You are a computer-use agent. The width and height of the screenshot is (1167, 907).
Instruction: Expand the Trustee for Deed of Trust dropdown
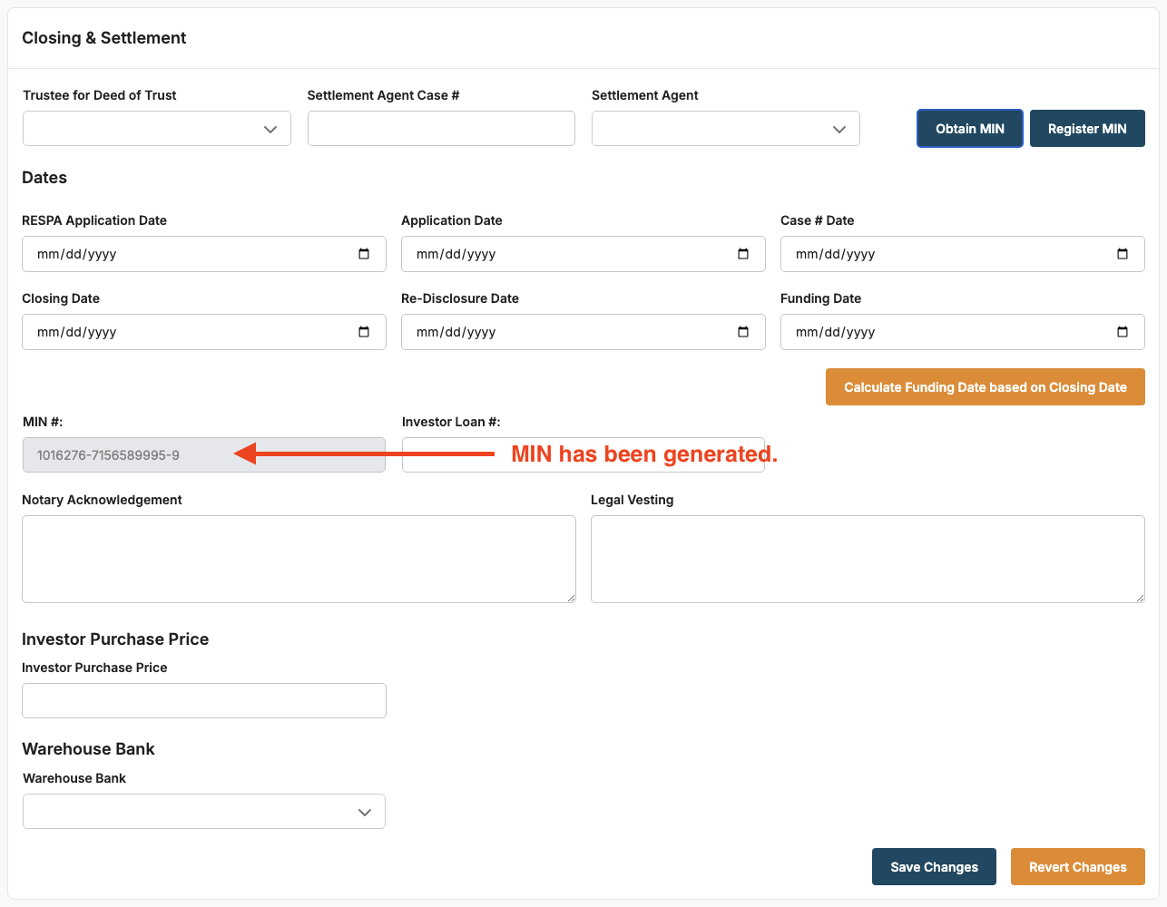tap(157, 129)
